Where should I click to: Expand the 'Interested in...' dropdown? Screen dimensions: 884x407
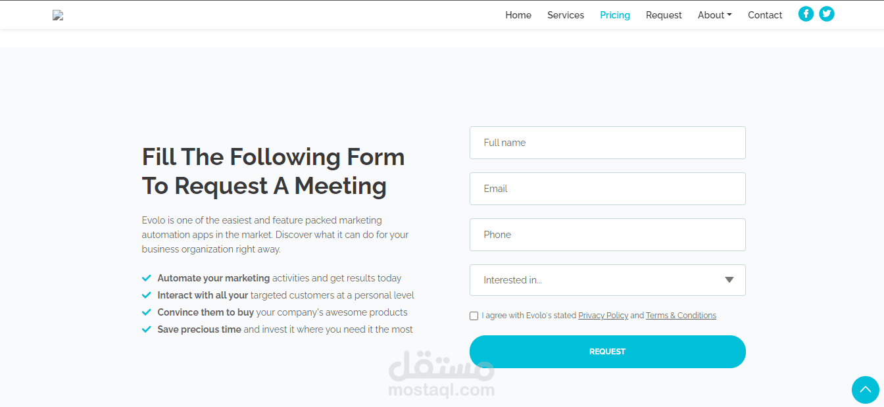(607, 280)
